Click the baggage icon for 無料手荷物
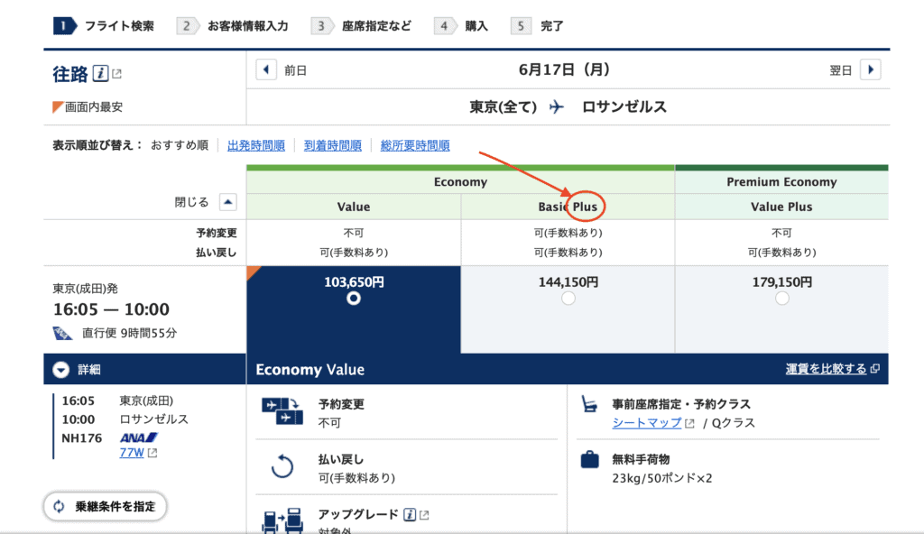 tap(589, 460)
